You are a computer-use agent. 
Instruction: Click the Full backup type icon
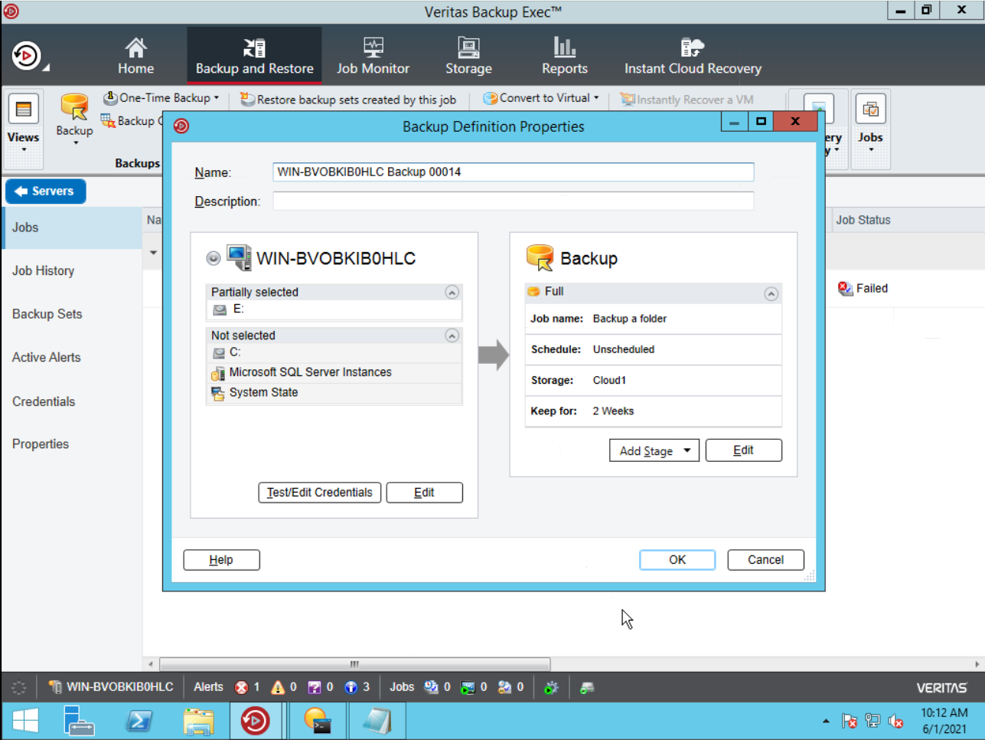533,292
